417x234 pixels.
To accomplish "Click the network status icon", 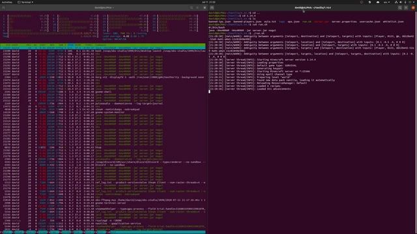I will (x=395, y=2).
